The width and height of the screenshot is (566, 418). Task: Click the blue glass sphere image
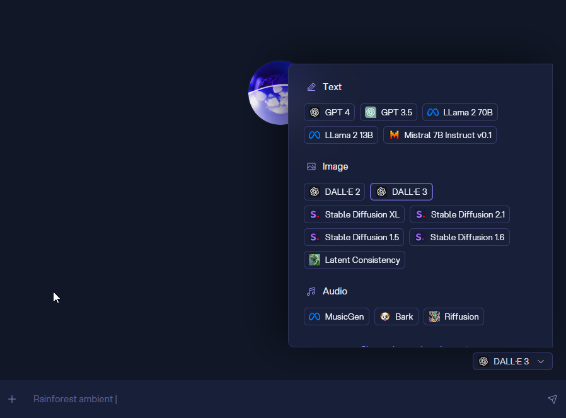click(269, 93)
